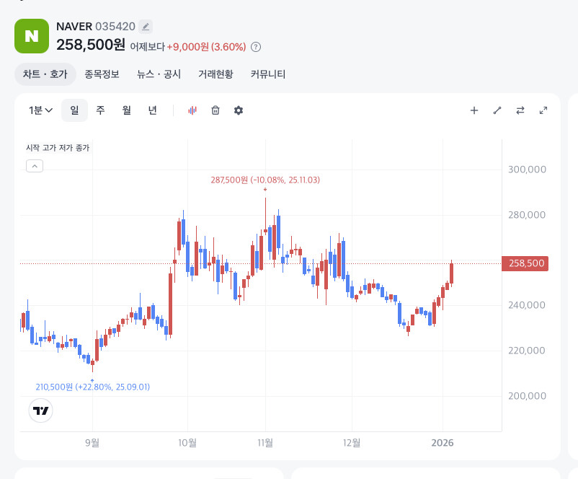Open the help question-mark icon next to price change

(256, 47)
